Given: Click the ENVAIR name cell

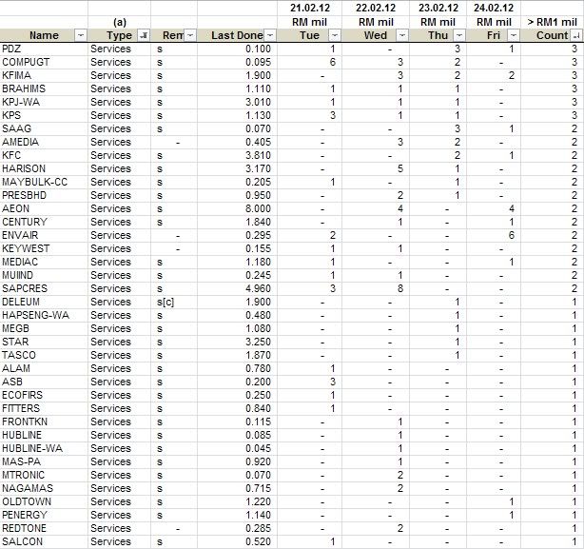Looking at the screenshot, I should tap(44, 235).
